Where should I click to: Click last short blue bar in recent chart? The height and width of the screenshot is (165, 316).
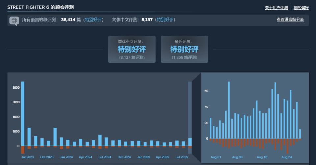[x=300, y=134]
